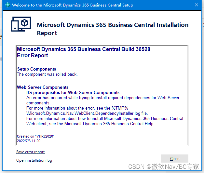Click 'IIS prerequisites for Web Server Components'
Image resolution: width=204 pixels, height=173 pixels.
pos(73,92)
